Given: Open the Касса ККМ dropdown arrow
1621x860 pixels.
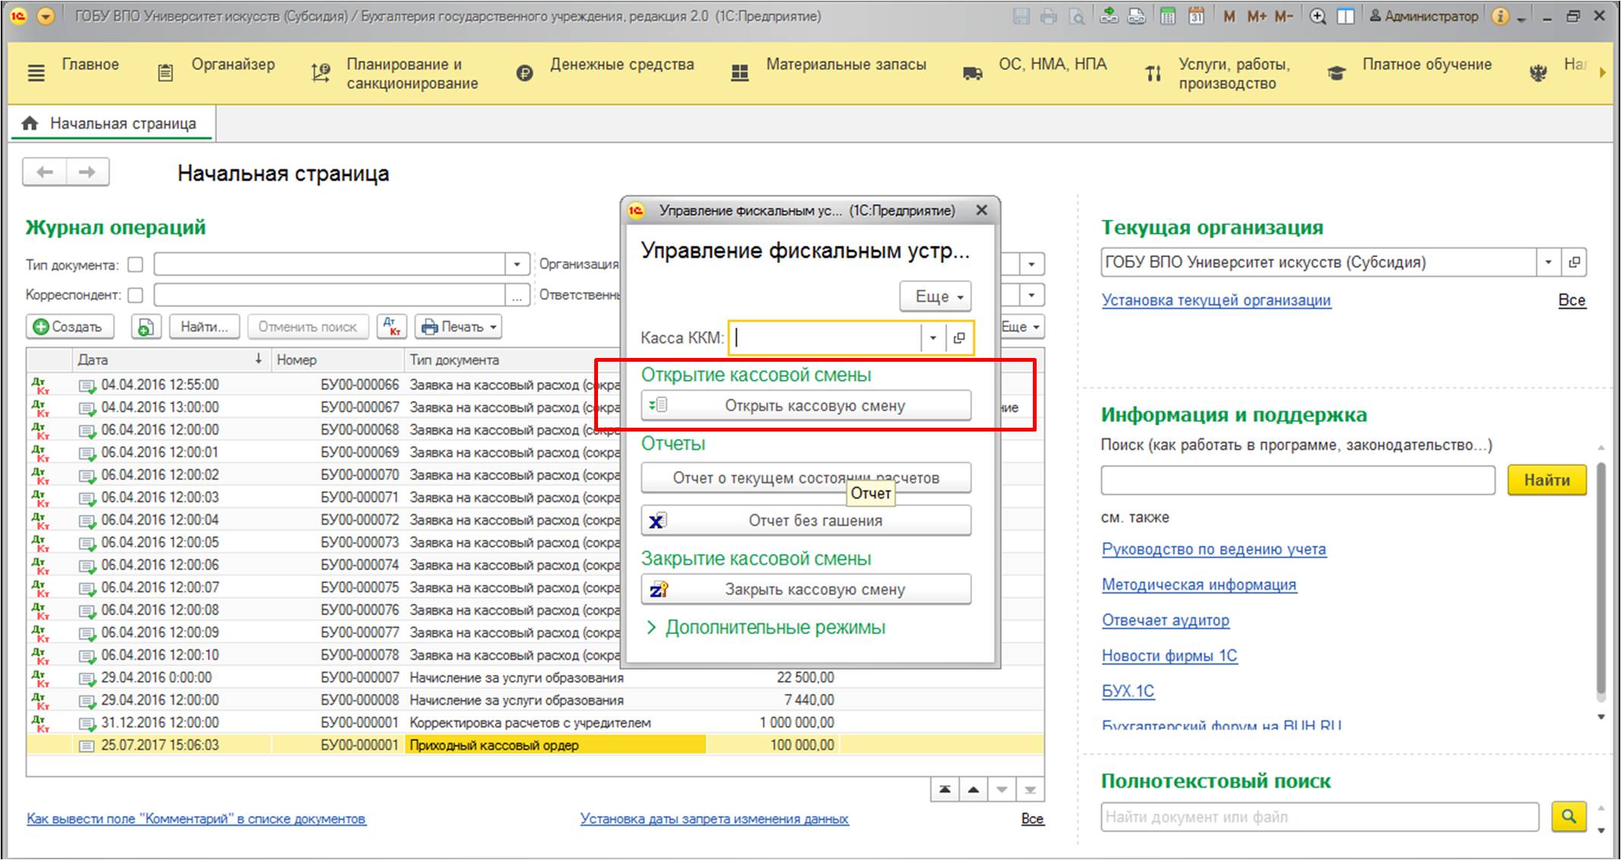Looking at the screenshot, I should [933, 338].
